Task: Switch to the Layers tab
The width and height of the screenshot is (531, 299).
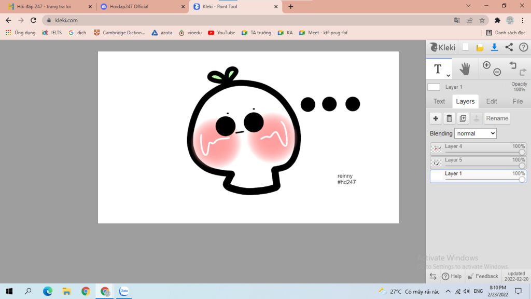Action: (465, 101)
